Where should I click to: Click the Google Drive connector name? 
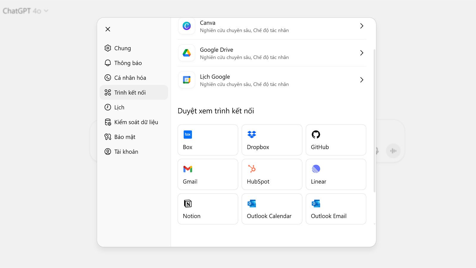click(217, 50)
